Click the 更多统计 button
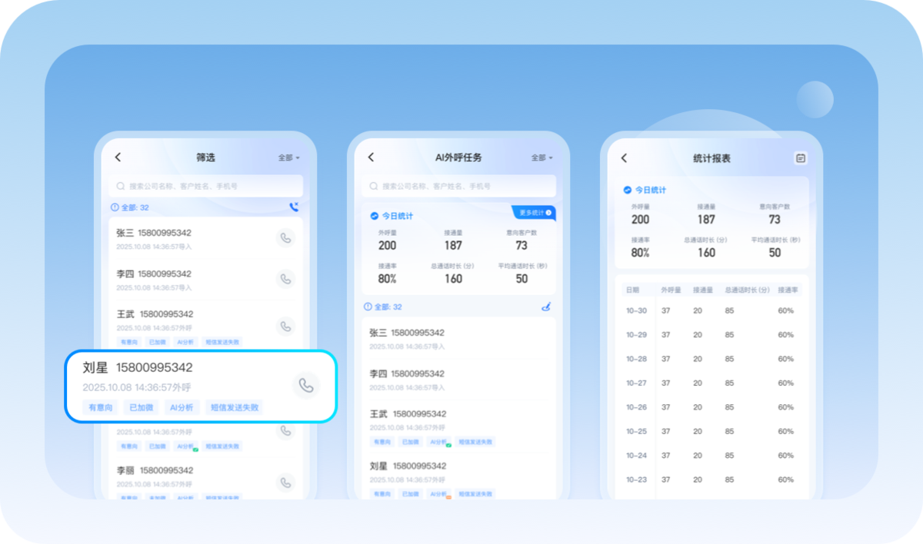This screenshot has height=544, width=923. 534,213
